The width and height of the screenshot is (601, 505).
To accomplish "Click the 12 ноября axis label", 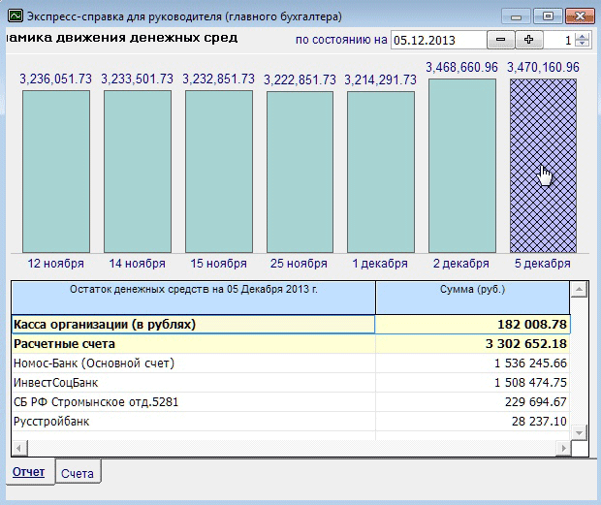I will pyautogui.click(x=56, y=264).
